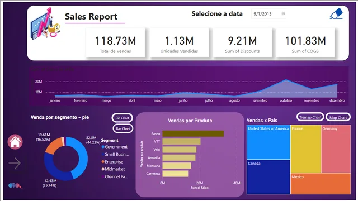Select the Sum of COGS card
The height and width of the screenshot is (201, 358).
(x=305, y=42)
